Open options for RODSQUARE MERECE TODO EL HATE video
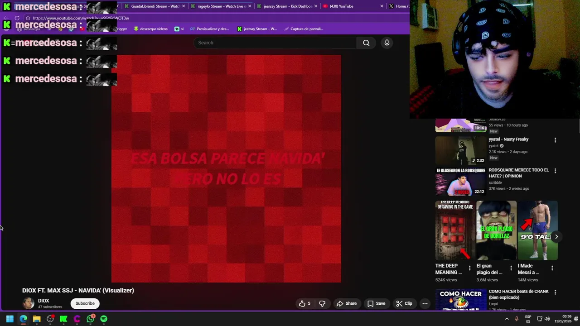This screenshot has height=326, width=580. coord(555,171)
